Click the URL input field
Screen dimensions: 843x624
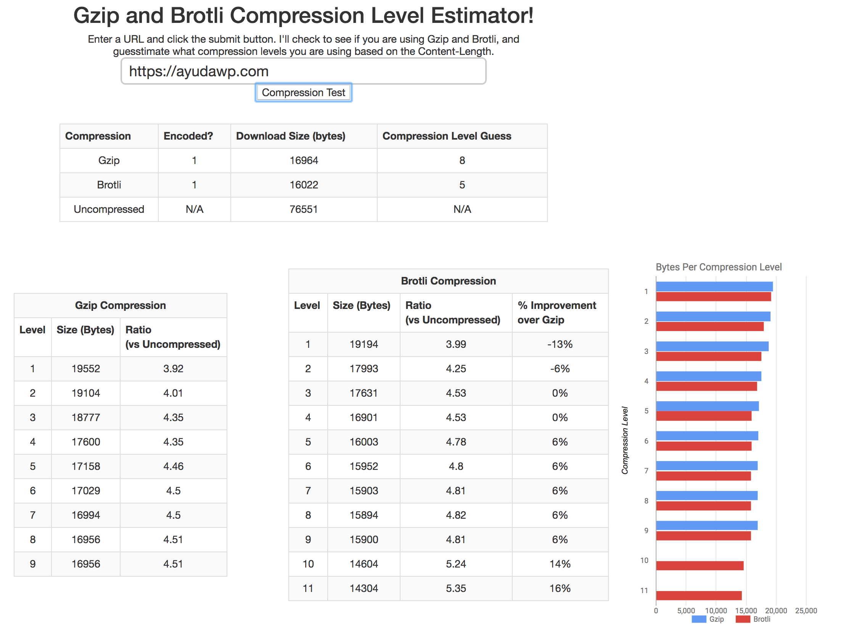[303, 71]
